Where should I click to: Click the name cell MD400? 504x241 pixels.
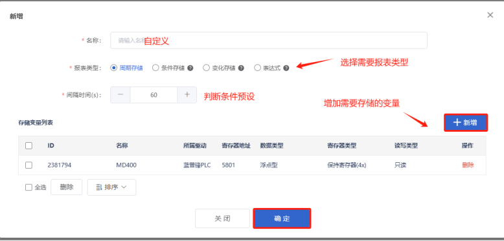(x=126, y=165)
